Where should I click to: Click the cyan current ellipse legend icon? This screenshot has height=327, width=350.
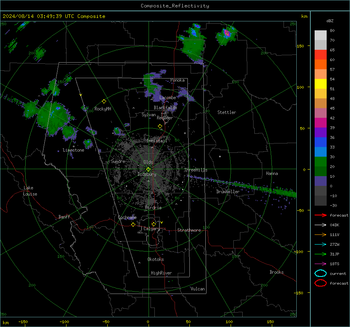tap(320, 273)
